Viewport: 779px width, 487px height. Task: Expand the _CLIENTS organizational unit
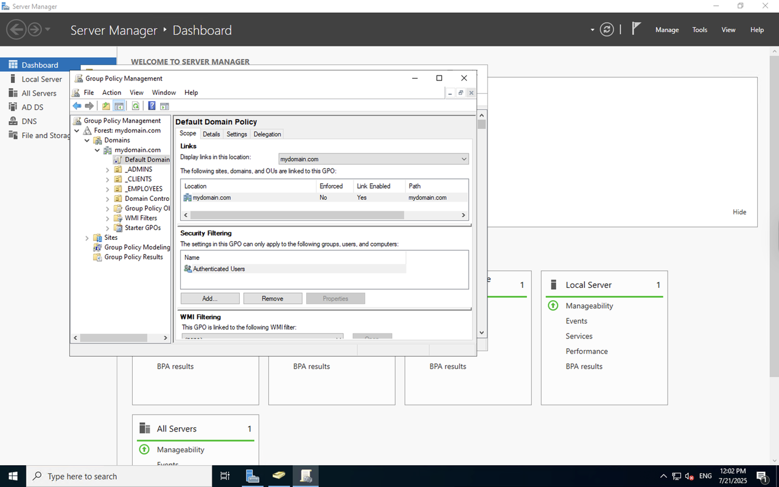[x=108, y=179]
